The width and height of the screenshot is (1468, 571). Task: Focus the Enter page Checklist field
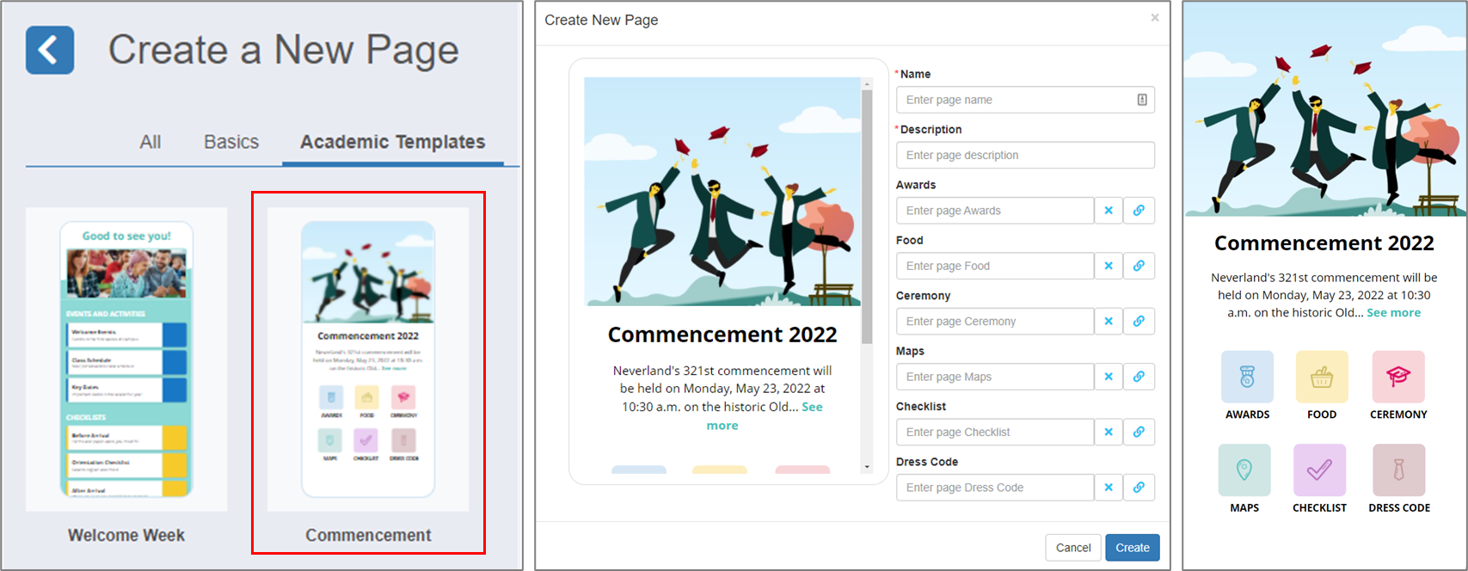(995, 432)
